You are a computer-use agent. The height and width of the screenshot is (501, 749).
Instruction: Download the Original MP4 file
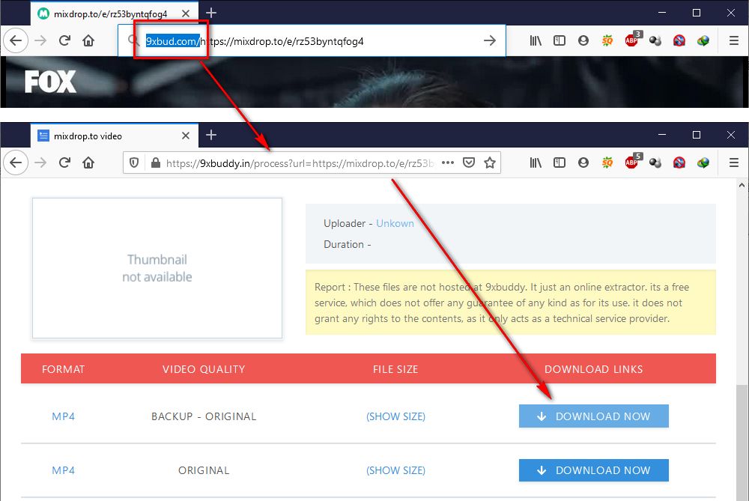(x=594, y=470)
